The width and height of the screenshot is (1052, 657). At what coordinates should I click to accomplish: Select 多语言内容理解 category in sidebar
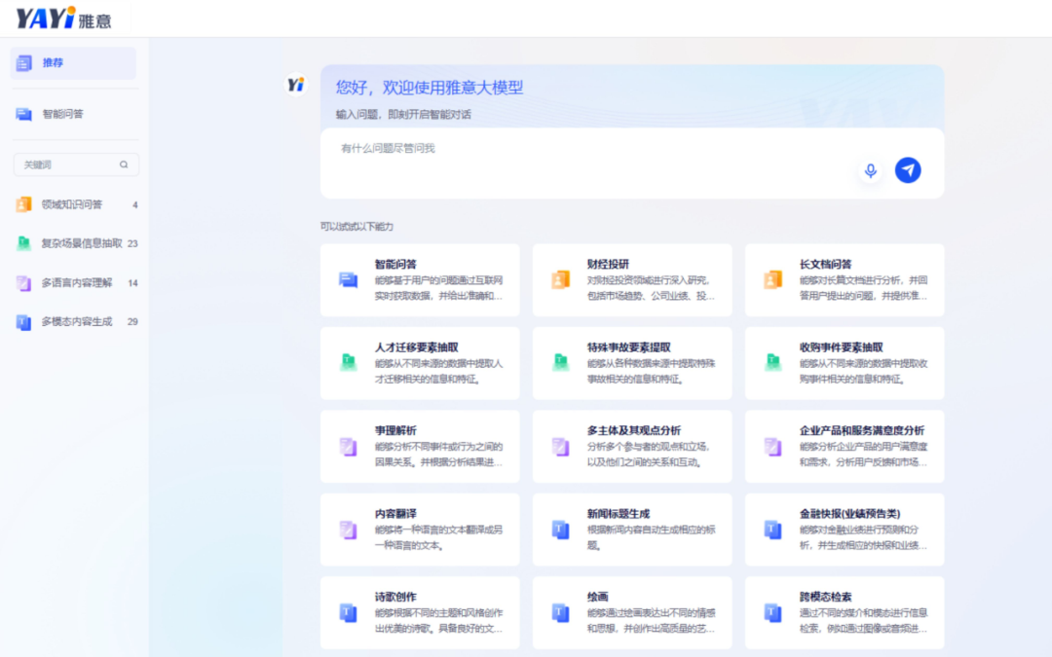click(x=77, y=283)
